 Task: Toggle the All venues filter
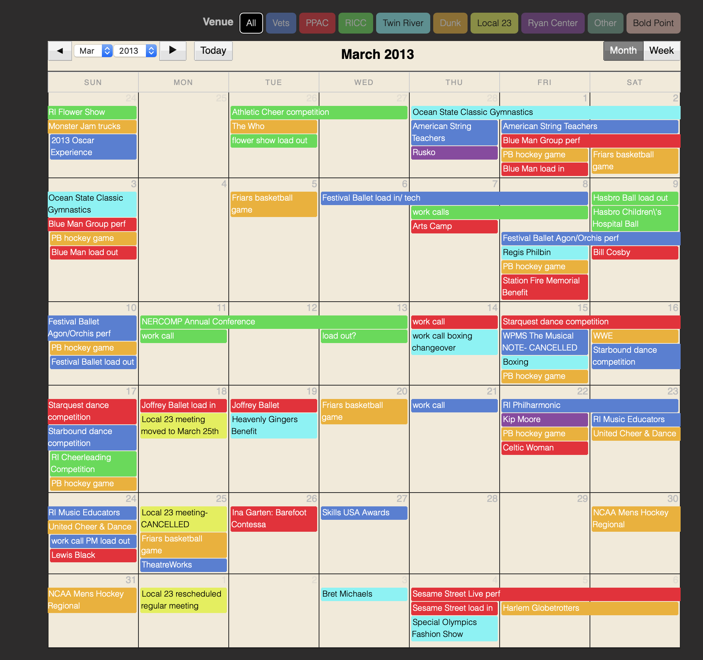tap(251, 23)
